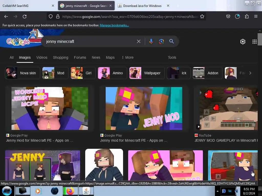Switch to the News tab
262x196 pixels.
96,57
